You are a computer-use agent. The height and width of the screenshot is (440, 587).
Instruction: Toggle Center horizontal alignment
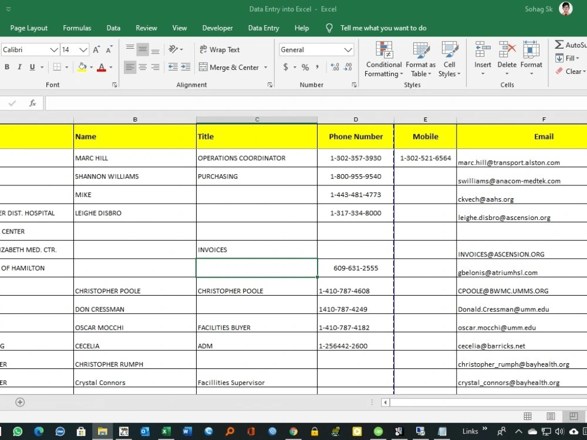(143, 67)
